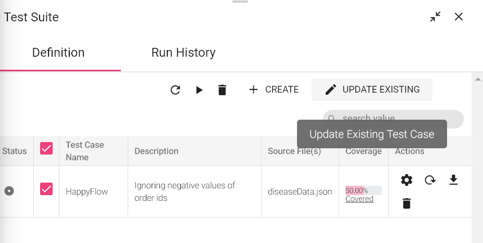Open settings gear for HappyFlow test
The image size is (483, 243).
[406, 180]
